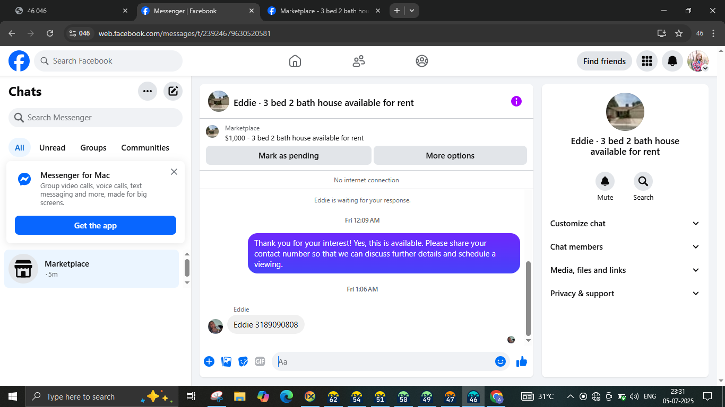Open the browser tab search dropdown
This screenshot has height=407, width=725.
[x=412, y=11]
